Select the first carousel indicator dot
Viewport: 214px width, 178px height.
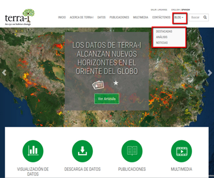[100, 121]
